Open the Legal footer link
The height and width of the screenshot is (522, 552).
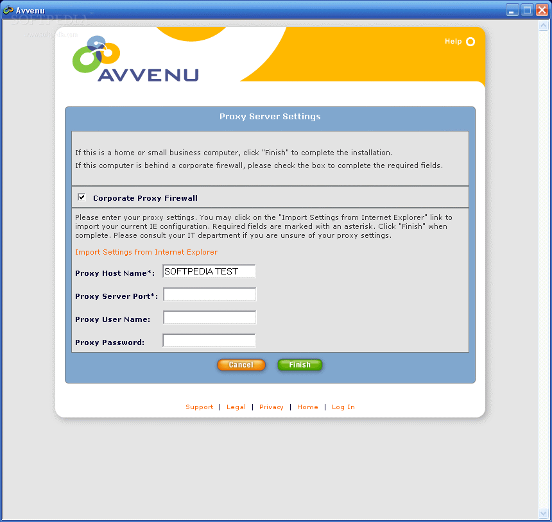(x=236, y=407)
